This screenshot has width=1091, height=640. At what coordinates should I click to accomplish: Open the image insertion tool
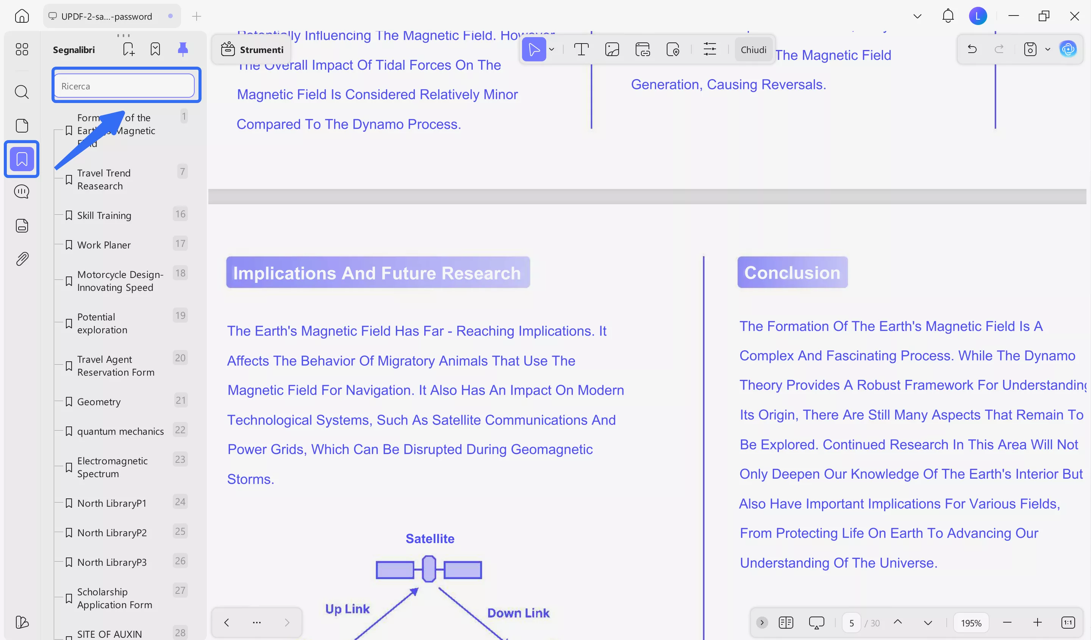(612, 49)
